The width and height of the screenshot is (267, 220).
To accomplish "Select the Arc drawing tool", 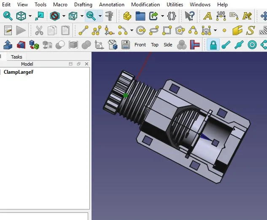I will coord(123,30).
